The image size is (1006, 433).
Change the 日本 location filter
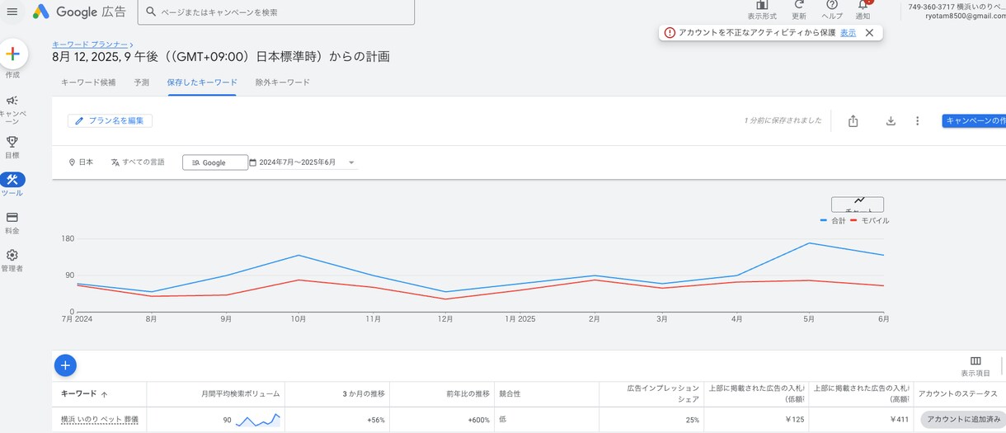(81, 162)
